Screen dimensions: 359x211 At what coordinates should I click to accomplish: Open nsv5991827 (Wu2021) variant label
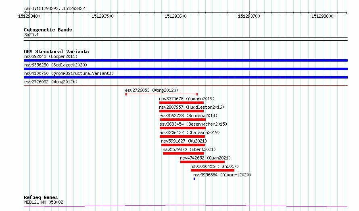184,141
